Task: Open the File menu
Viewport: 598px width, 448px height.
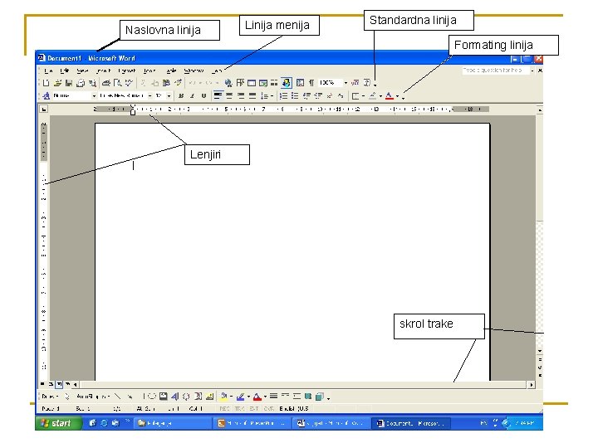Action: point(48,71)
